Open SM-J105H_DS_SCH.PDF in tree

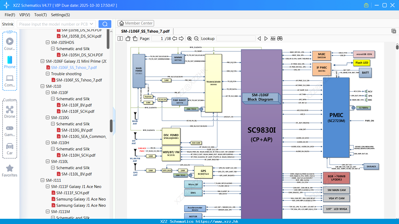(82, 55)
